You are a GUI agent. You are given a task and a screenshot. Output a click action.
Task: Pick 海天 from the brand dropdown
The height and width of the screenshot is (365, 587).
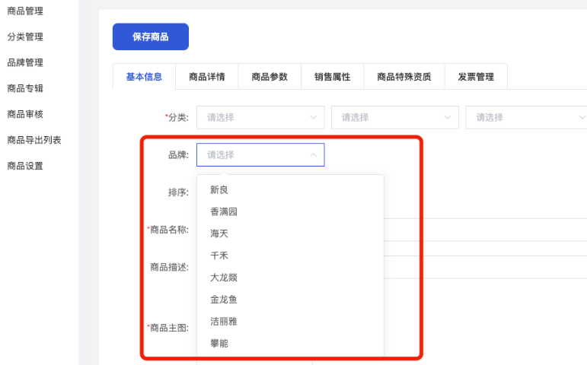click(x=219, y=233)
